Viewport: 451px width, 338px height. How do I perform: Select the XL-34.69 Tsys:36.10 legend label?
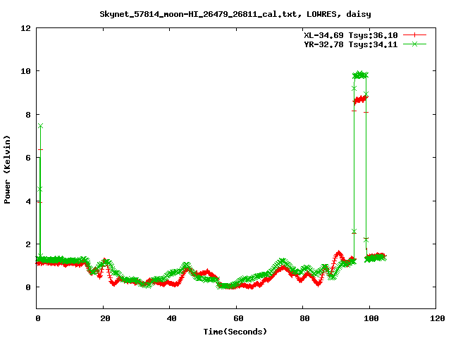point(351,35)
